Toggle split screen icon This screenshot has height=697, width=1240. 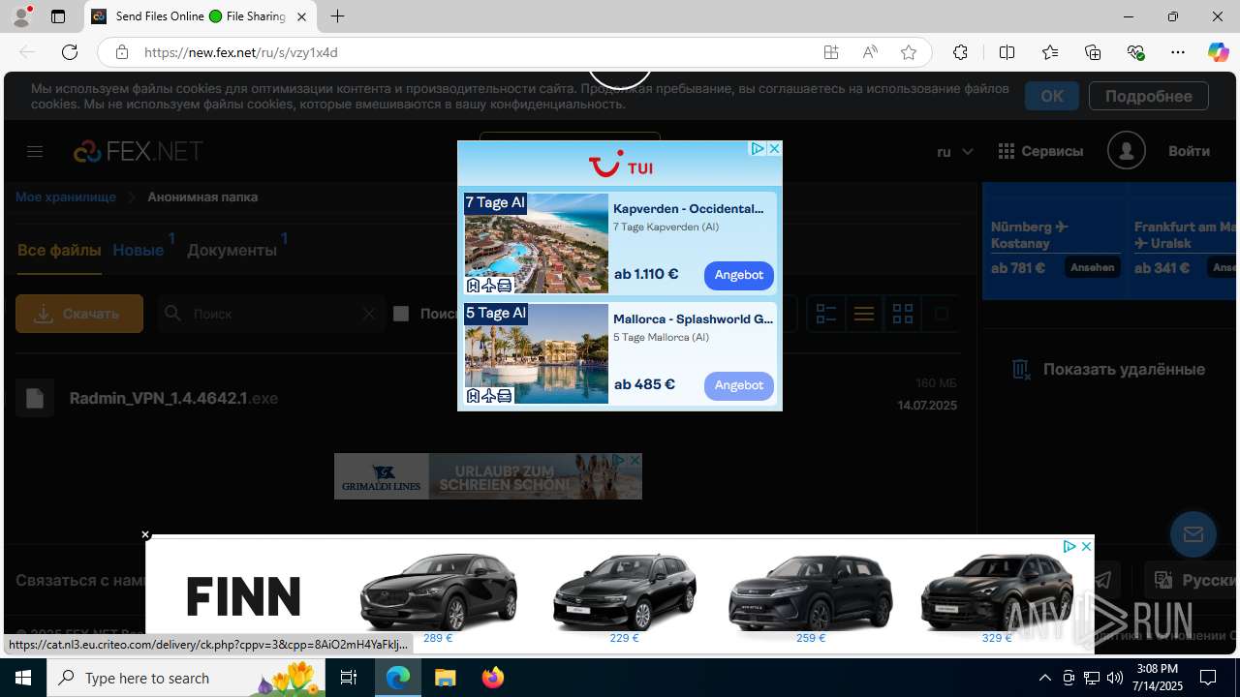point(1007,52)
